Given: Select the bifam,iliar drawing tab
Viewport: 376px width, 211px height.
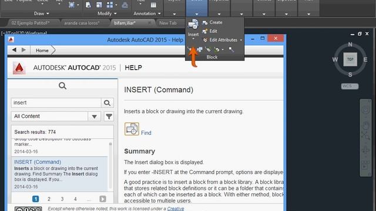Looking at the screenshot, I should (x=125, y=23).
